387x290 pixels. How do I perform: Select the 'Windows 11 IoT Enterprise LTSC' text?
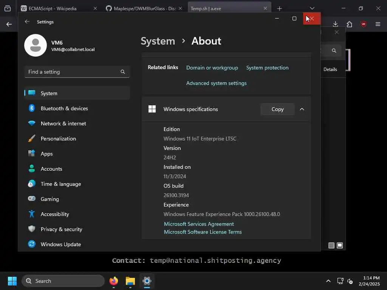[x=200, y=139]
